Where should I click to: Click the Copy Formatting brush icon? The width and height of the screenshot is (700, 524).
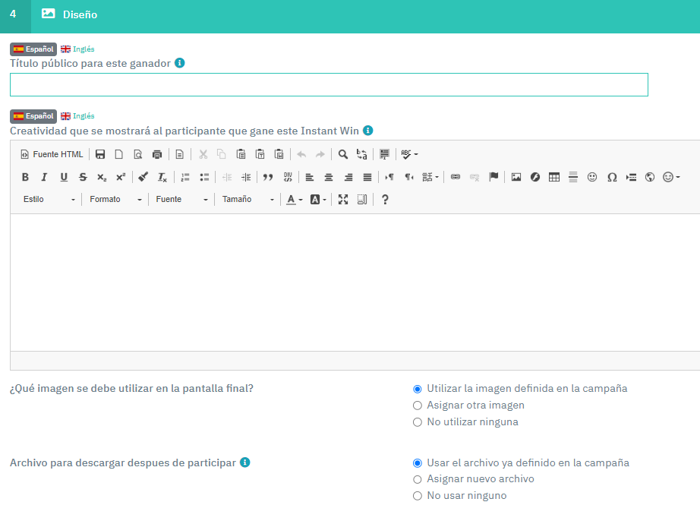point(143,178)
